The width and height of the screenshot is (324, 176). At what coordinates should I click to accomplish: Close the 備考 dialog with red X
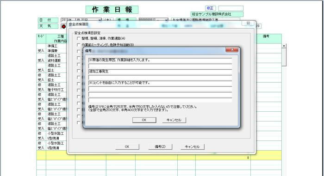(232, 50)
